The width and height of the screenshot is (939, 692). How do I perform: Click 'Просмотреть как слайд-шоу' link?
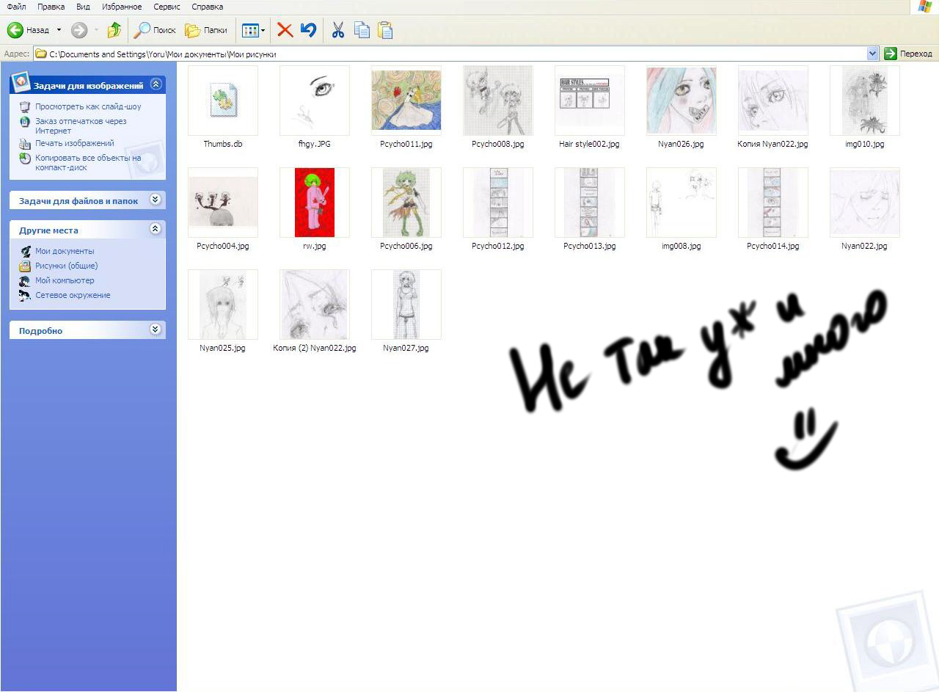[88, 106]
